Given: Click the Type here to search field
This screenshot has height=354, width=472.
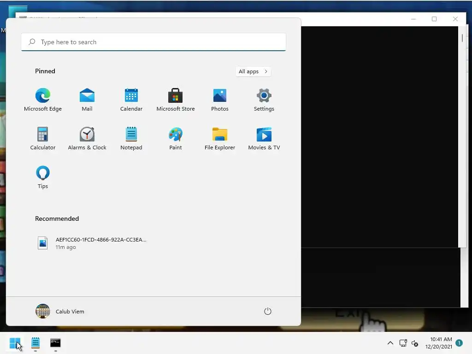Looking at the screenshot, I should tap(153, 42).
